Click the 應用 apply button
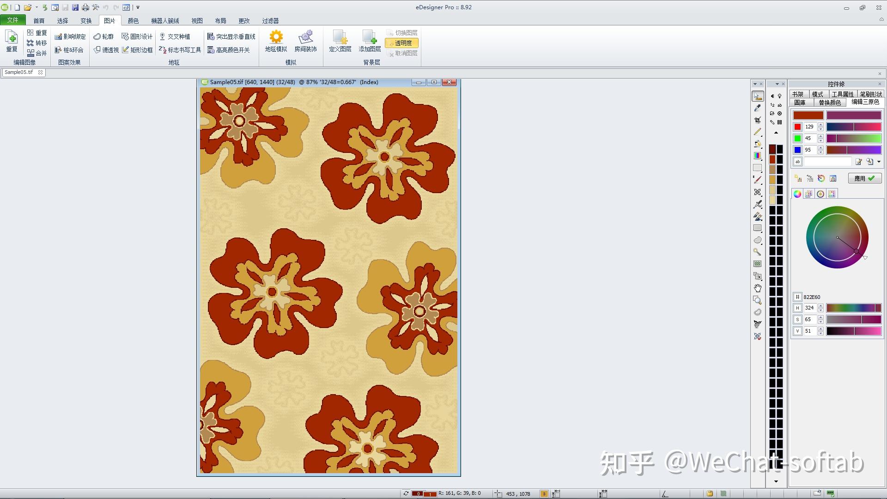The image size is (887, 499). pos(864,178)
